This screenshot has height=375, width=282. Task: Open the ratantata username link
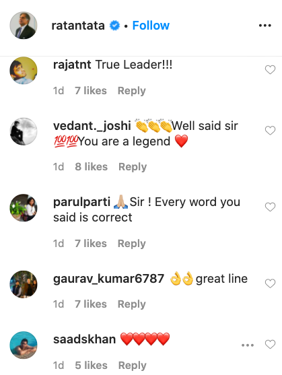pos(78,26)
